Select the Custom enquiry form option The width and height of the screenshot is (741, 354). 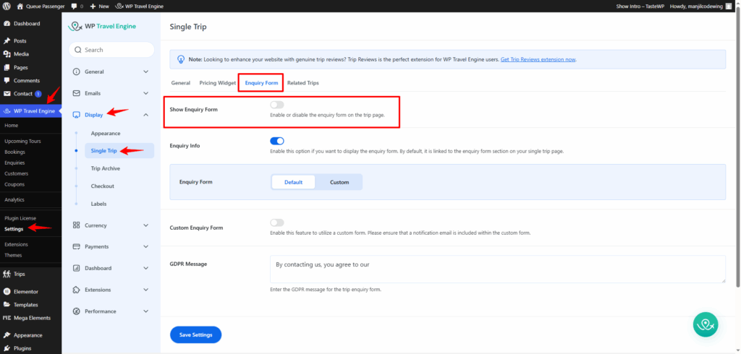tap(339, 182)
